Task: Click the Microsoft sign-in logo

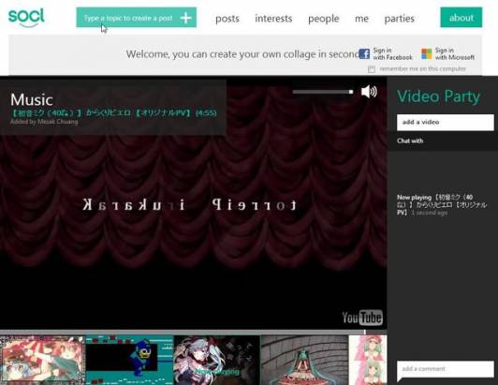Action: tap(427, 53)
